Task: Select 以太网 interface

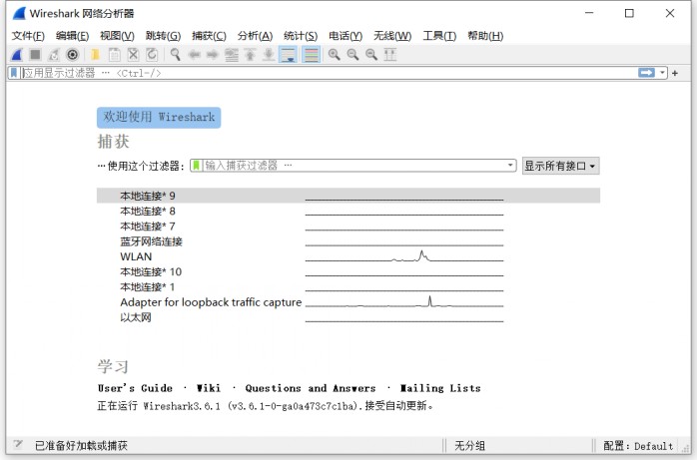Action: [x=348, y=317]
